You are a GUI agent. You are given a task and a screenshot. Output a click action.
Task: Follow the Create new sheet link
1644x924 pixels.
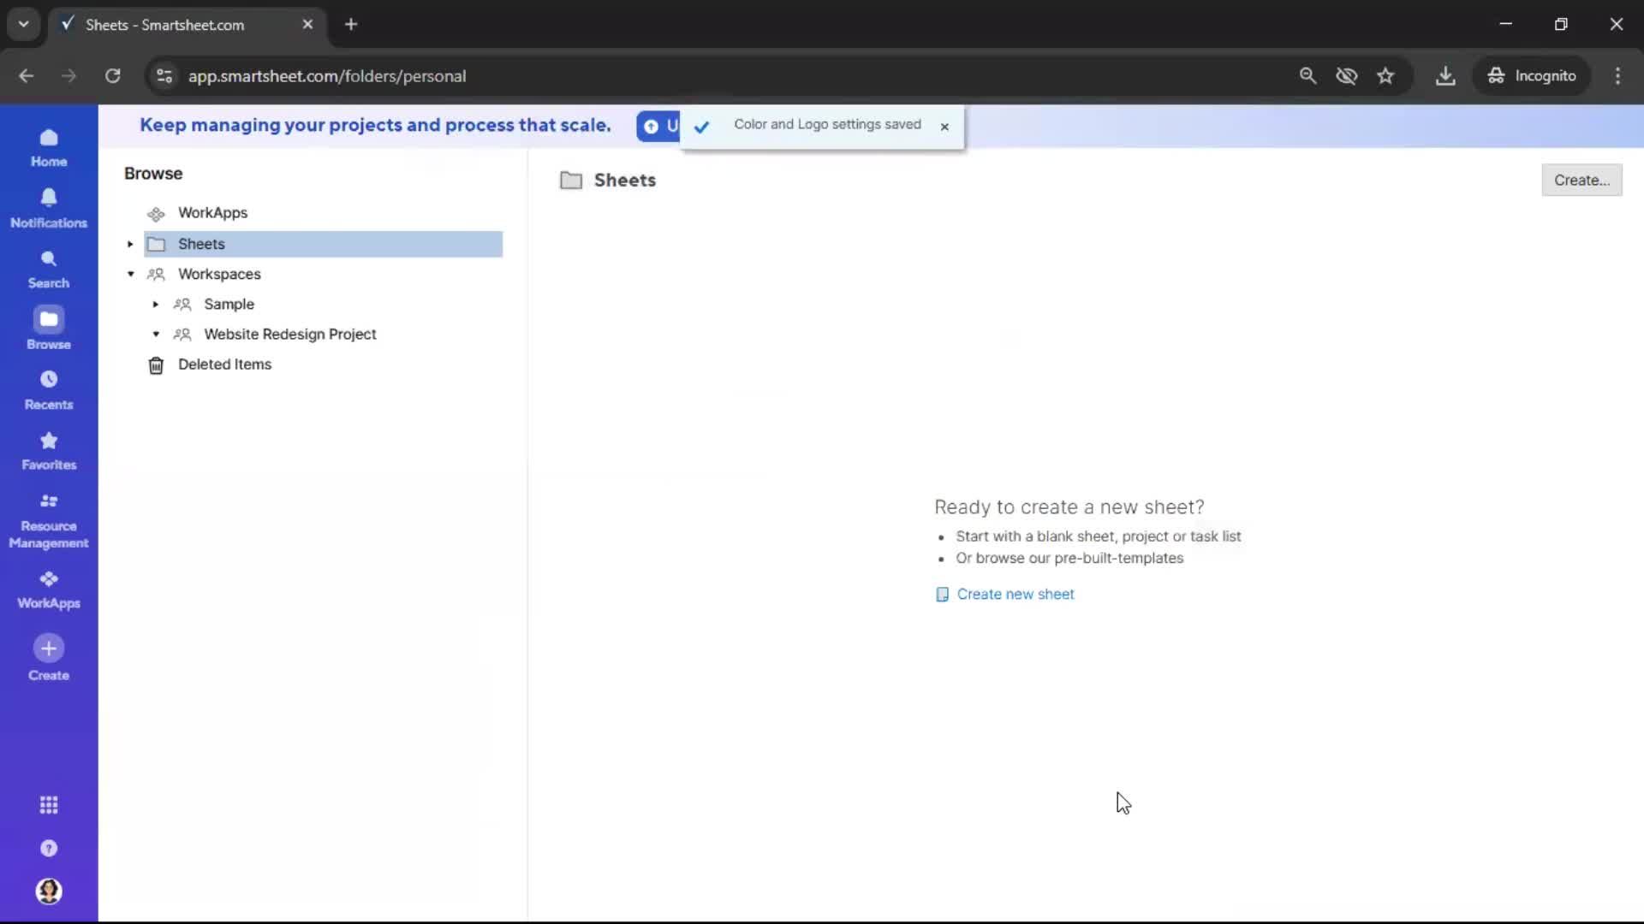pos(1016,594)
